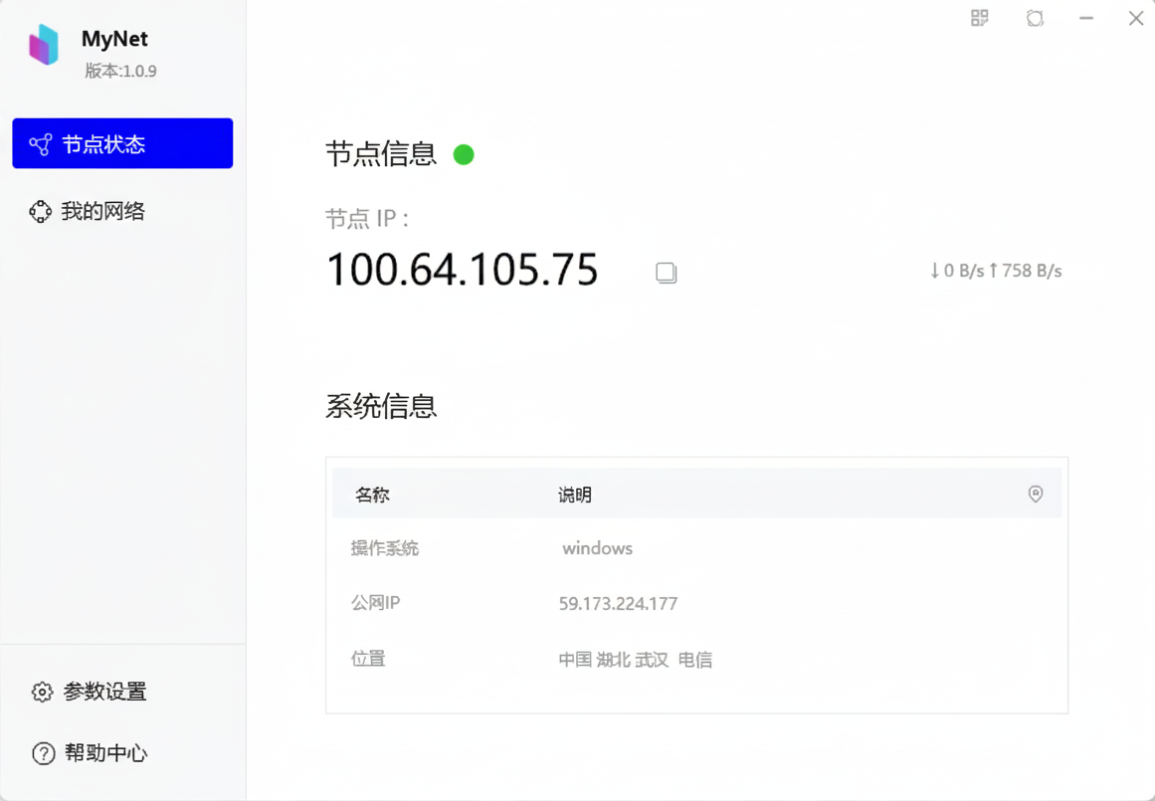Click the gear icon beside 参数设置
Viewport: 1155px width, 801px height.
point(42,692)
